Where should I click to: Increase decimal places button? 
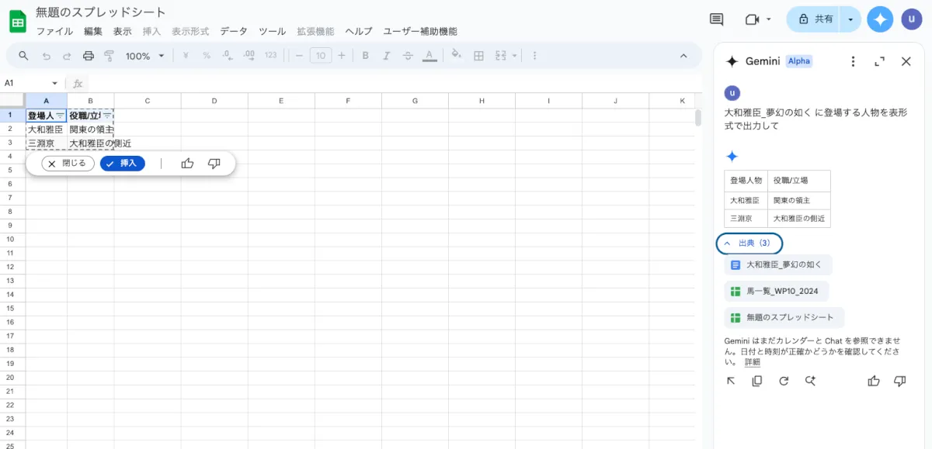point(249,56)
